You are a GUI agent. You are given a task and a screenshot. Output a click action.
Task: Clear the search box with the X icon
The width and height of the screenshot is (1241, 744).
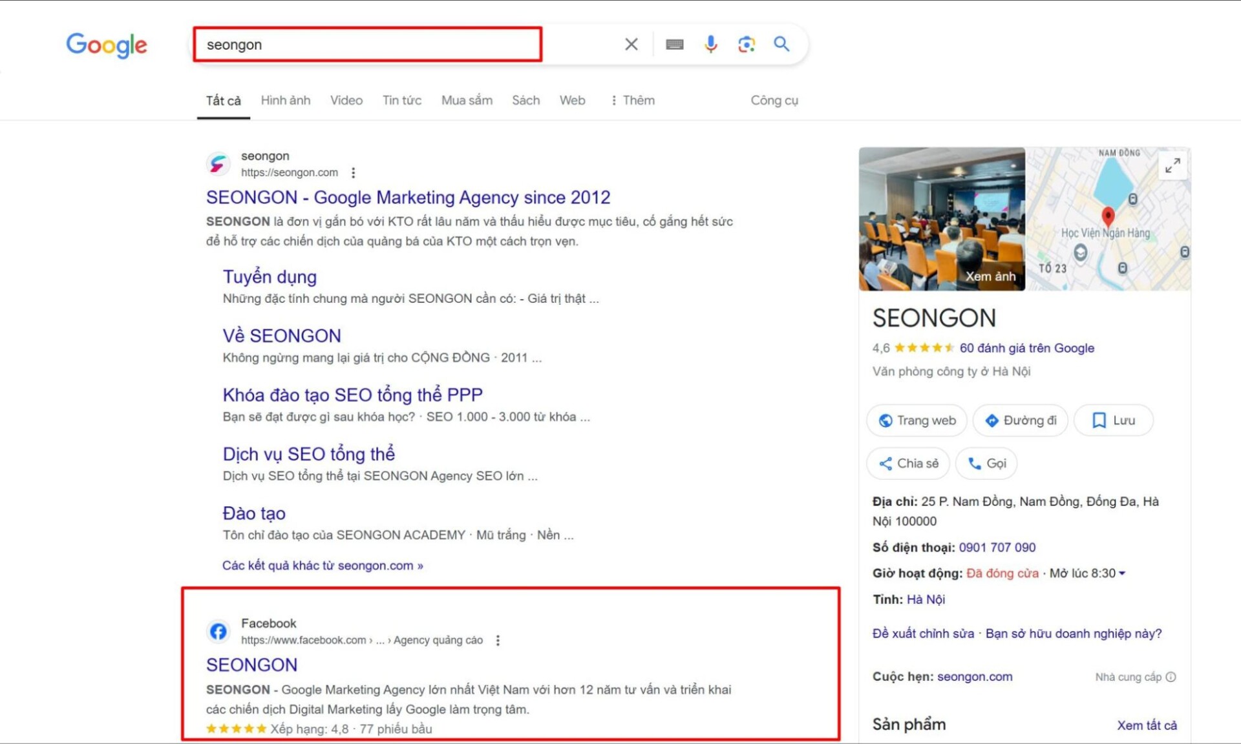pos(631,44)
